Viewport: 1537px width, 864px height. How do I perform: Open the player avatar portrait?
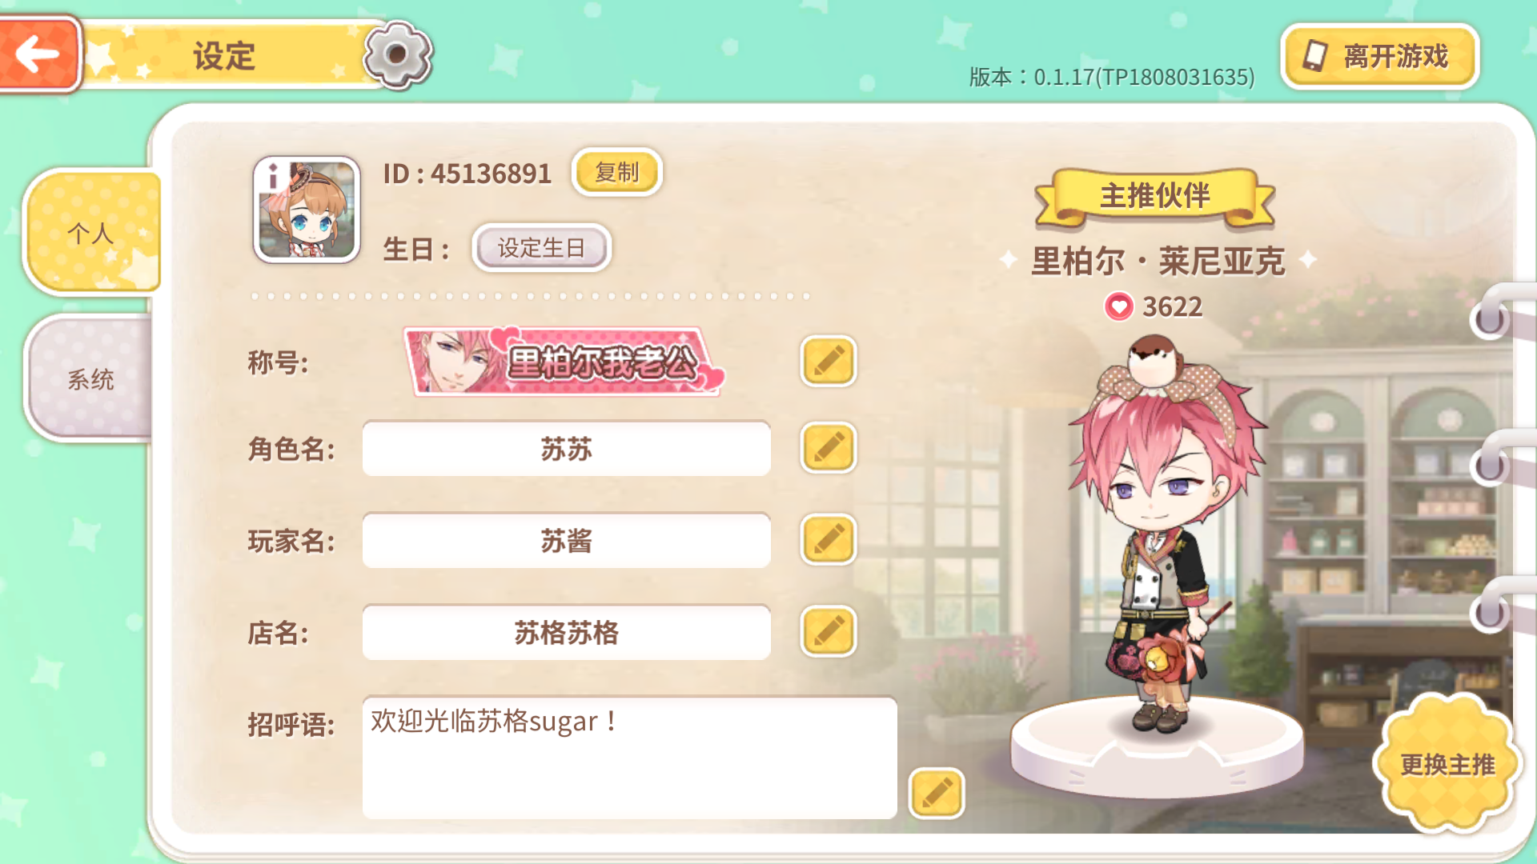tap(307, 210)
